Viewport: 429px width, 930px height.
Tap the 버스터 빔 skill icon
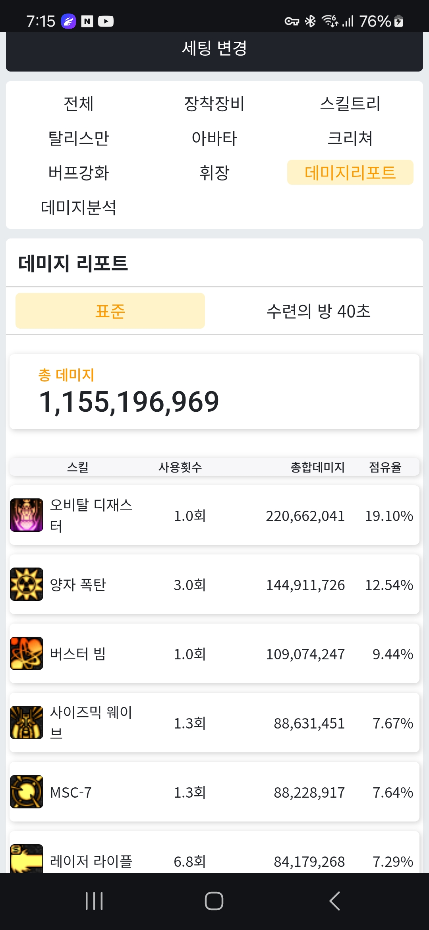(x=27, y=653)
